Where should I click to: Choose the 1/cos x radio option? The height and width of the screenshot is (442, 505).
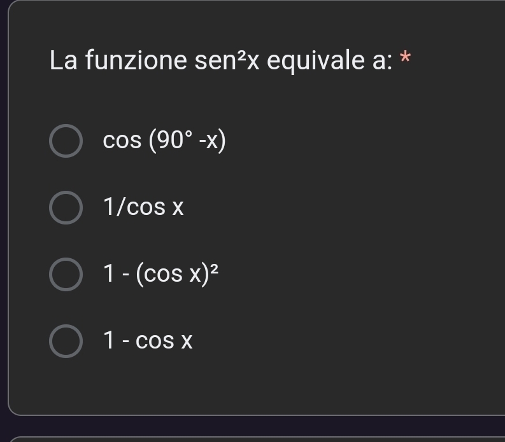point(66,208)
